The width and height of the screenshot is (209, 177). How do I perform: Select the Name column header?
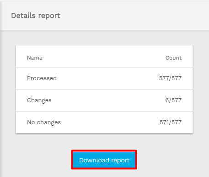35,58
